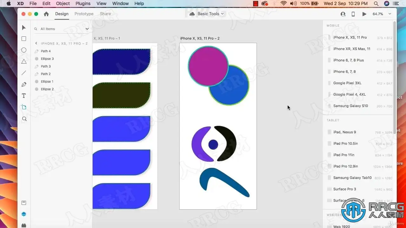Switch to the Share tab
Screen dimensions: 406x228
tap(105, 14)
